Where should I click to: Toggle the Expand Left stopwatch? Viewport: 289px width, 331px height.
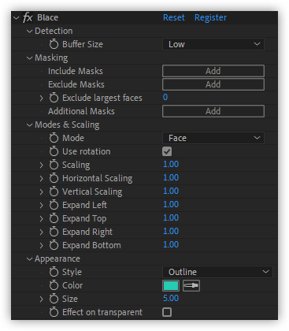point(54,205)
